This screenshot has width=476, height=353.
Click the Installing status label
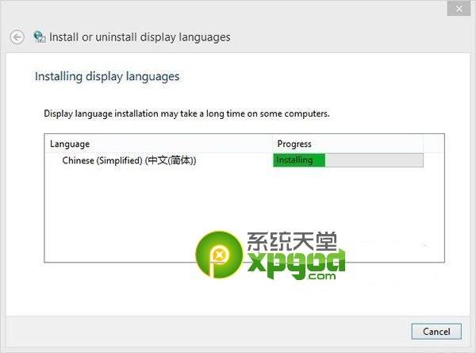pos(294,160)
